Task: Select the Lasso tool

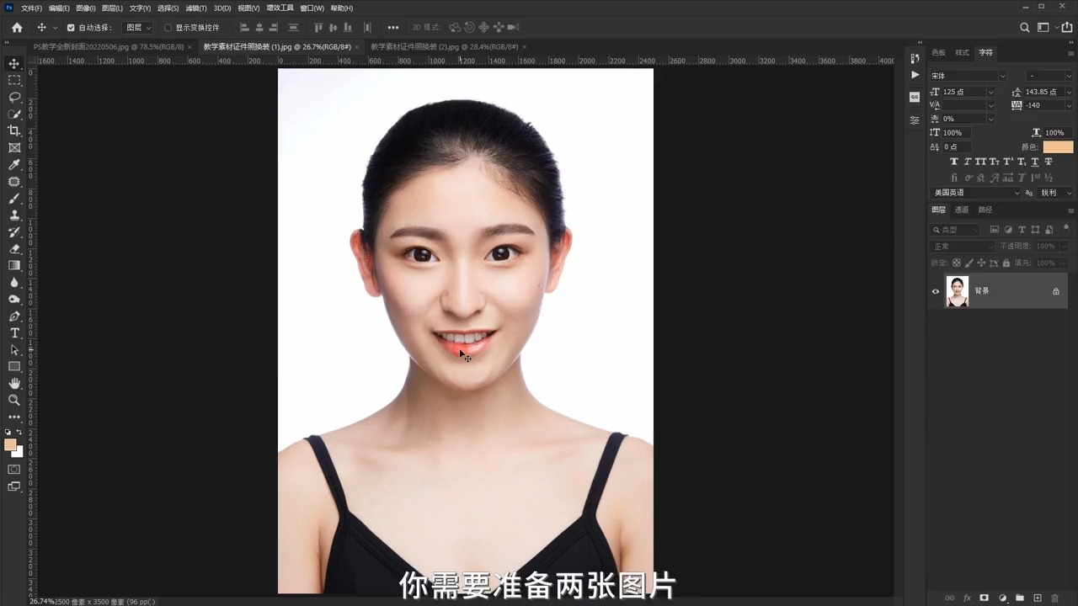Action: tap(13, 97)
